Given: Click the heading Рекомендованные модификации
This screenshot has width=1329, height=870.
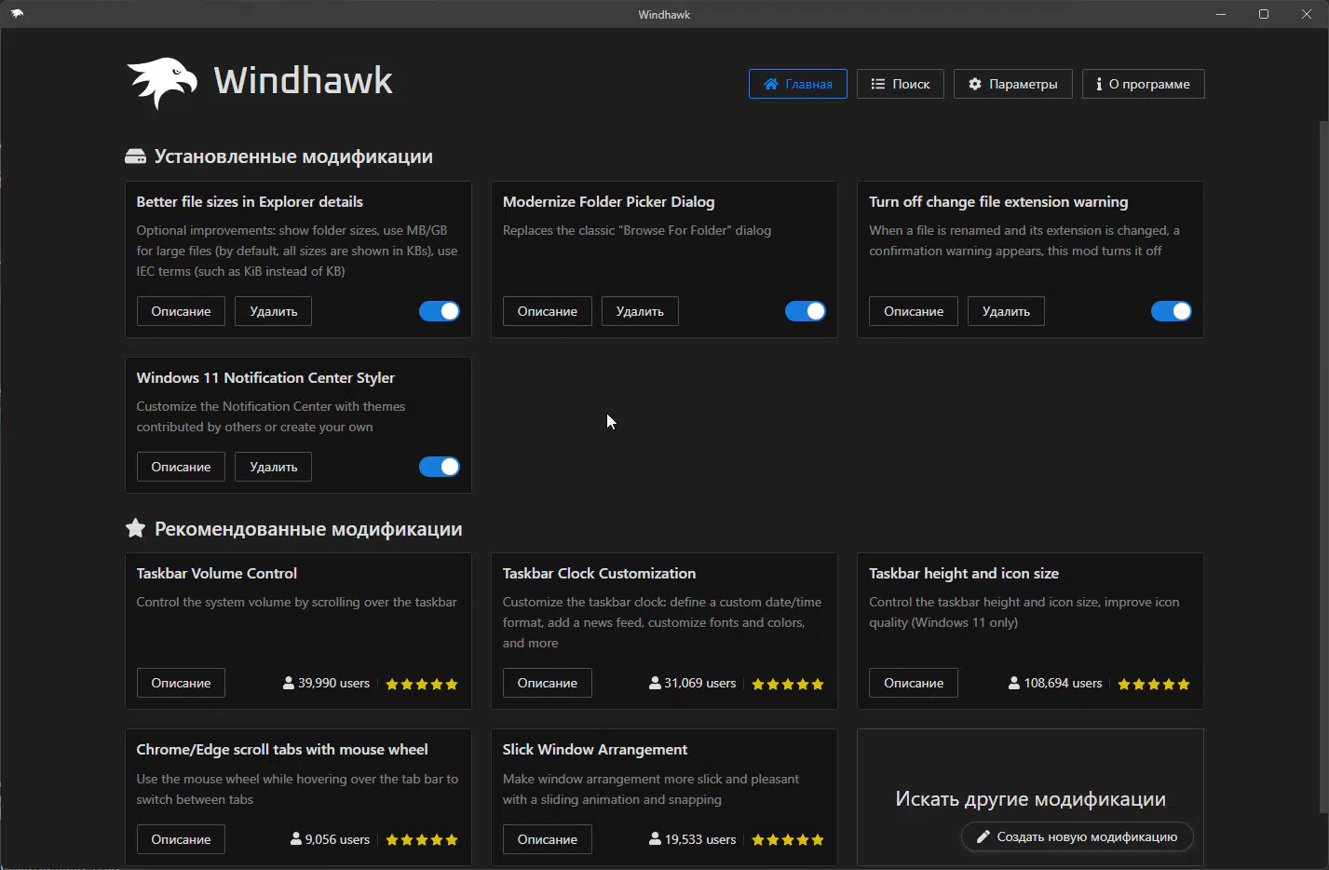Looking at the screenshot, I should coord(308,528).
